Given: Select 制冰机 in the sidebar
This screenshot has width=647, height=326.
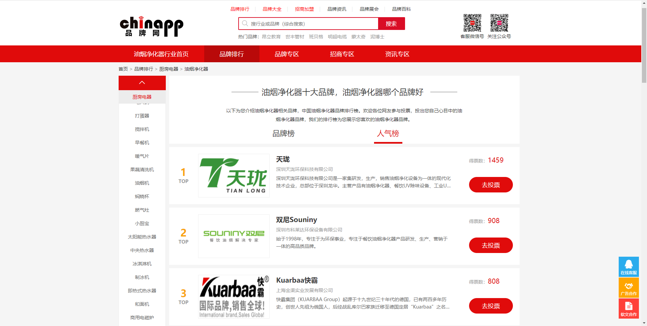Looking at the screenshot, I should point(142,277).
